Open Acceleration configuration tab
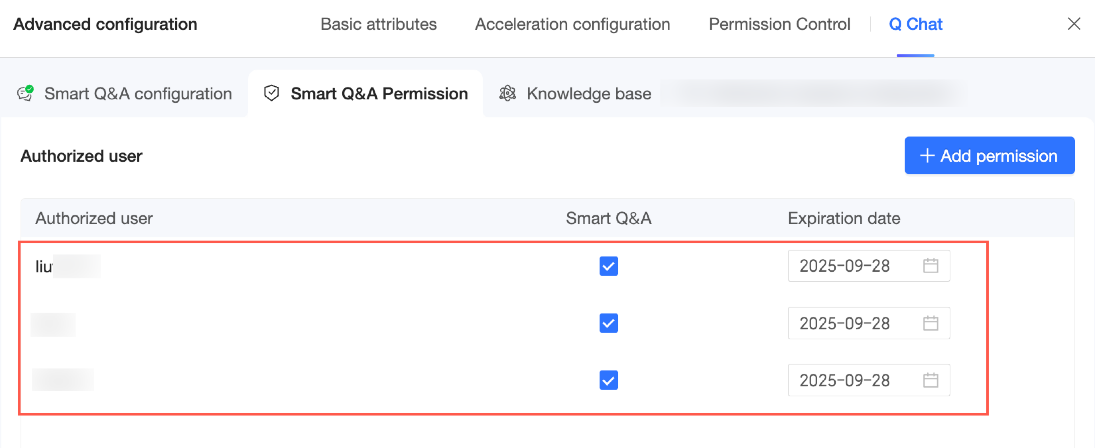This screenshot has height=448, width=1095. 572,24
